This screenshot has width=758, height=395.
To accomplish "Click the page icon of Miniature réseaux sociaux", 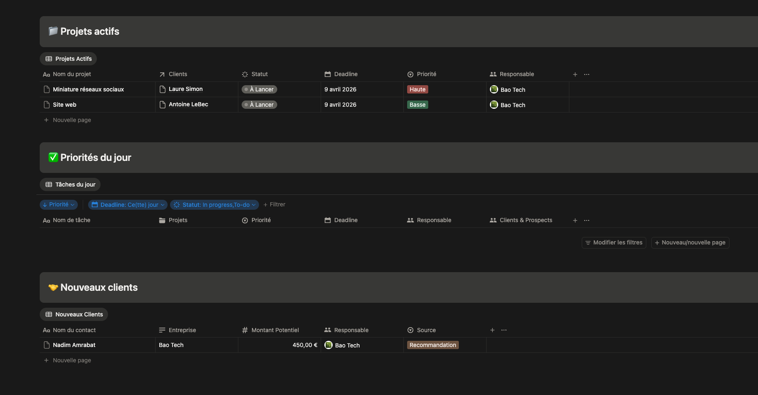I will (x=47, y=89).
